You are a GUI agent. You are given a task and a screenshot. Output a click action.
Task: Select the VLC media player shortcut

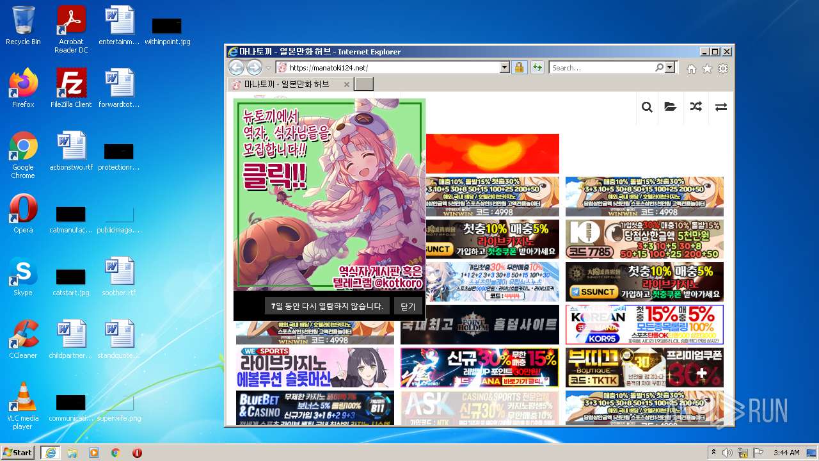point(23,406)
